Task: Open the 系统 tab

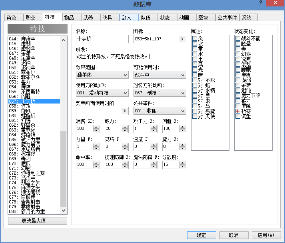Action: pos(249,18)
